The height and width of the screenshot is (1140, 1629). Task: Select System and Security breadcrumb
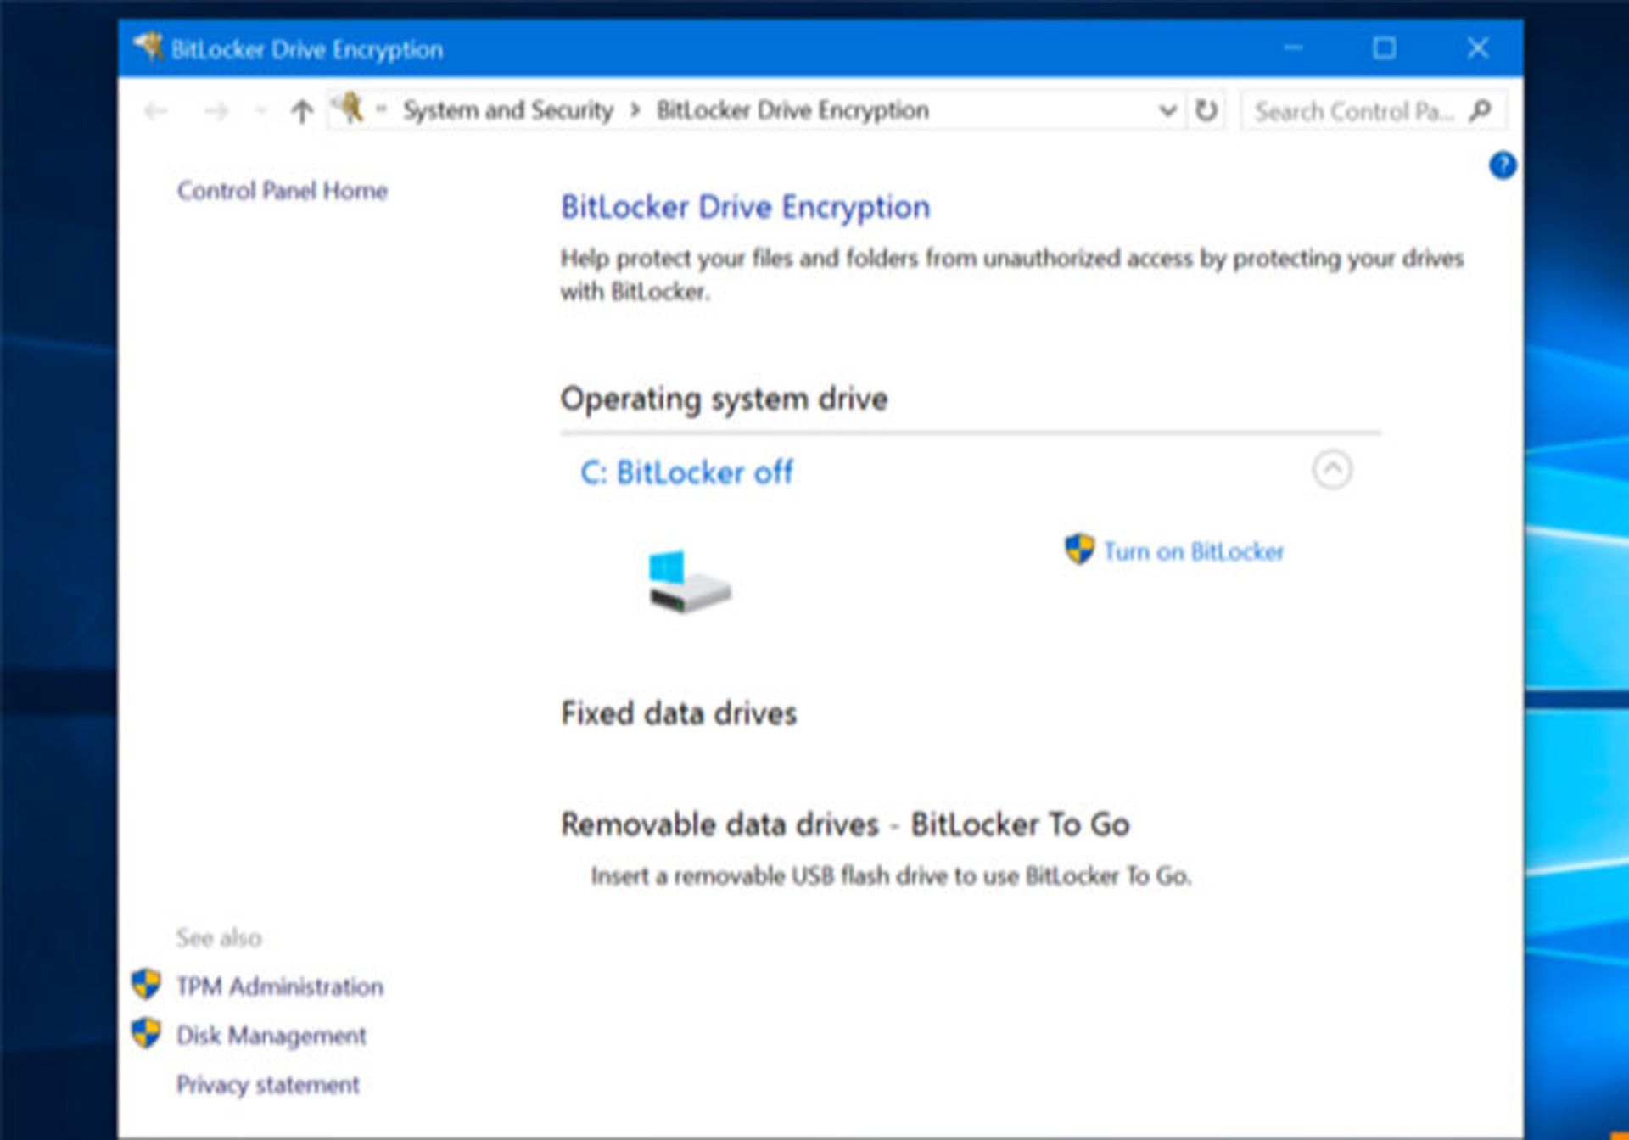point(507,110)
